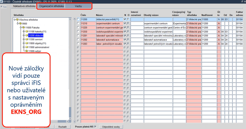Tick the row selection checkbox for 11210

point(78,23)
